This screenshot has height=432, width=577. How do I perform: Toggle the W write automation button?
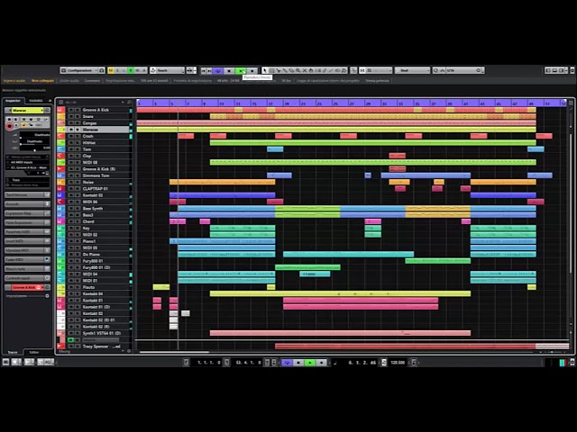(137, 70)
